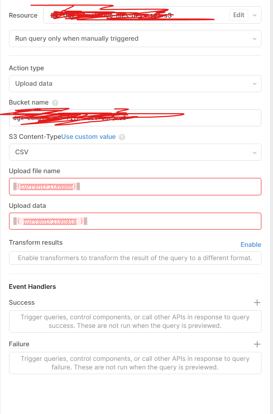Open the CSV content type dropdown

click(x=135, y=152)
